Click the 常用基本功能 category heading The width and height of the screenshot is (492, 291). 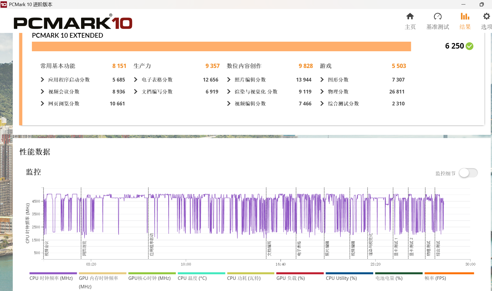tap(58, 66)
